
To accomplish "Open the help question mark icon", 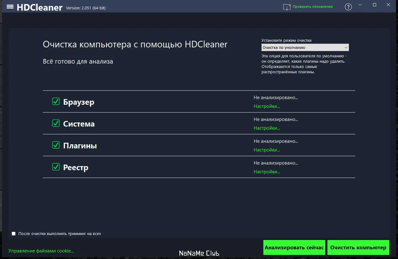I will 348,7.
